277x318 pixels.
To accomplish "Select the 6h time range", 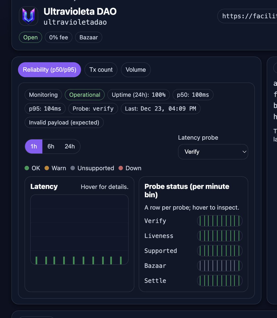I will (x=51, y=146).
